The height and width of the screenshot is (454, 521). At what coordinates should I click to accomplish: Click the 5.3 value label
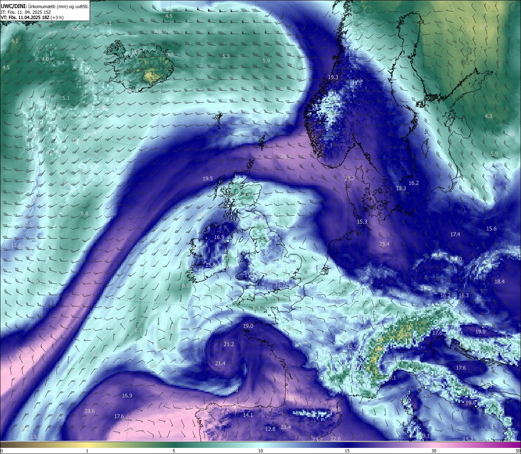226,56
